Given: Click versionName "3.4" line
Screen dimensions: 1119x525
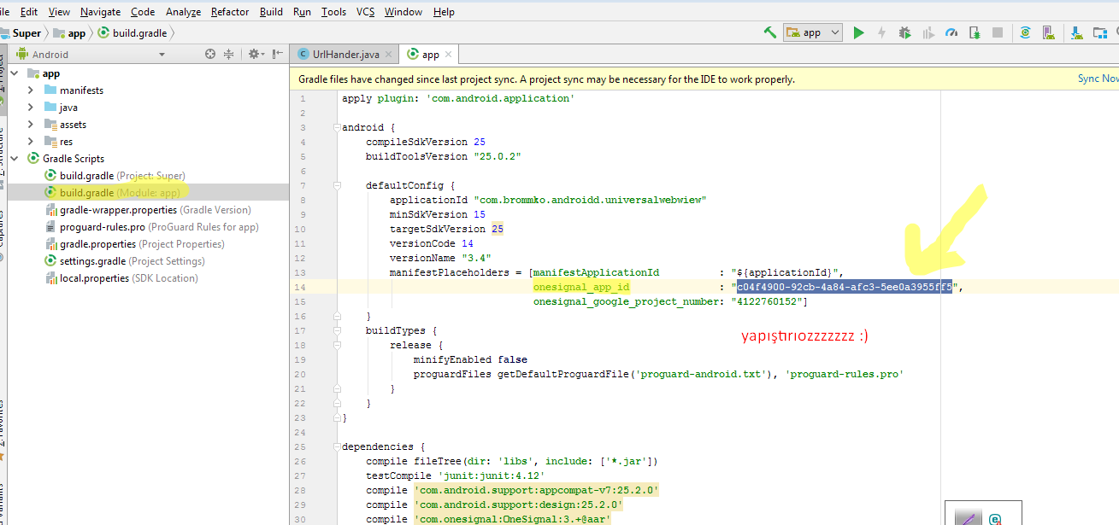Looking at the screenshot, I should click(440, 258).
